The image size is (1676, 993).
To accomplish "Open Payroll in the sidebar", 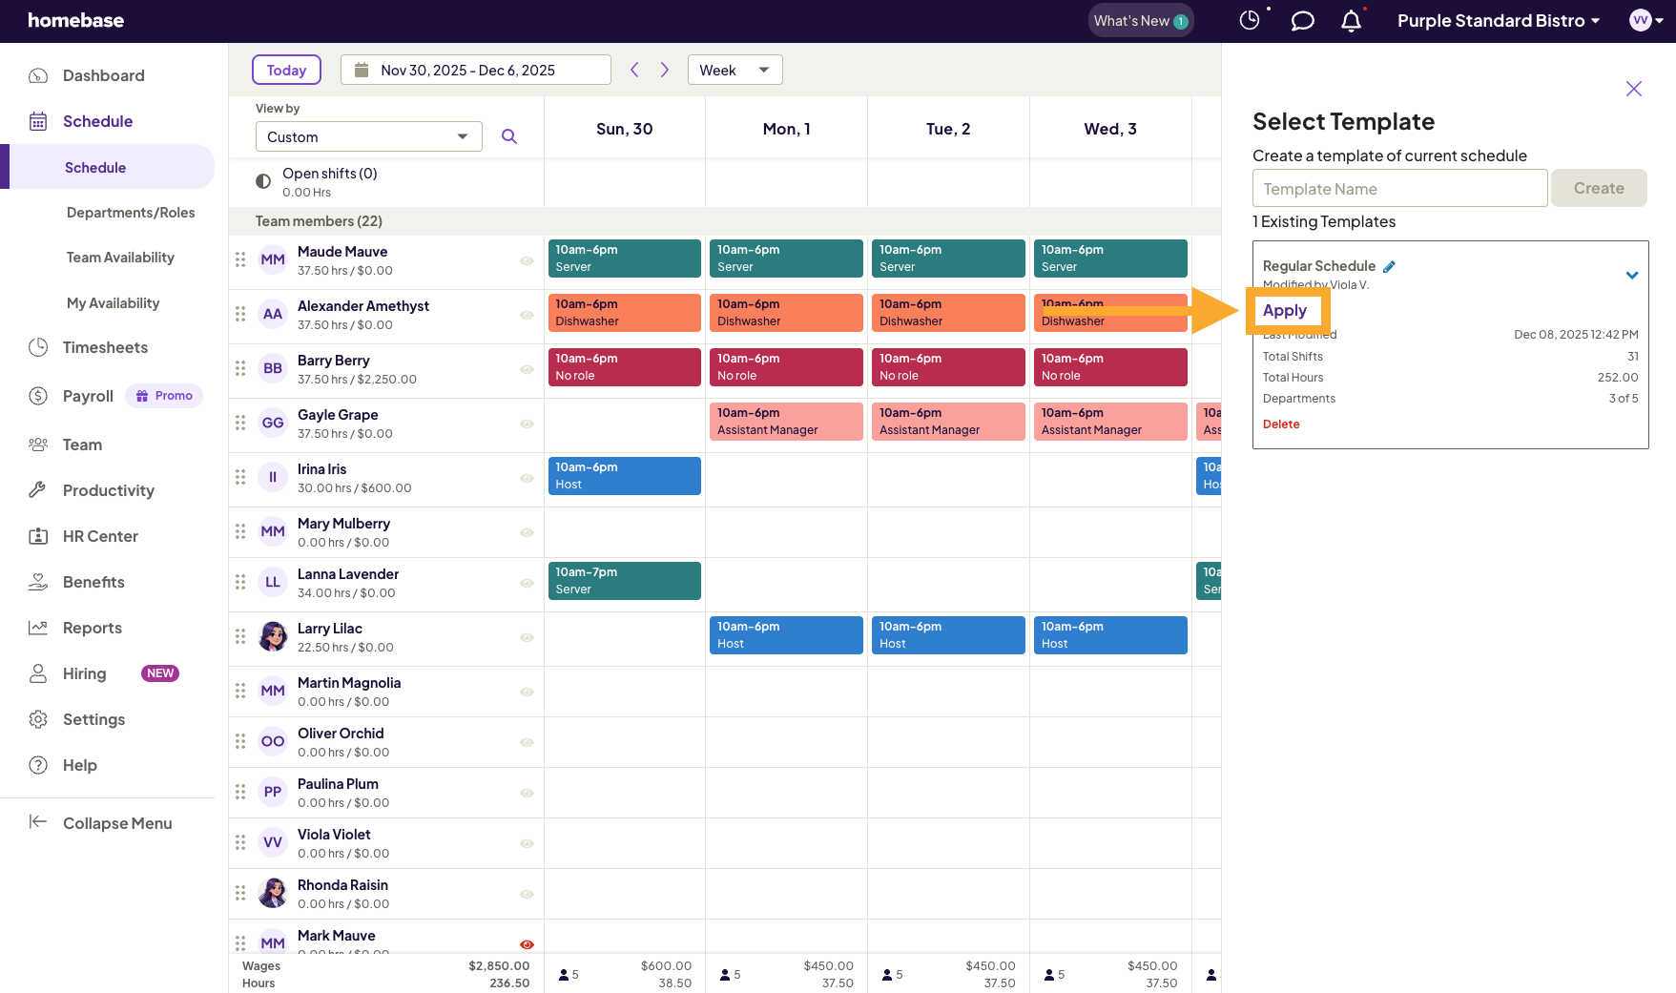I will pyautogui.click(x=88, y=396).
